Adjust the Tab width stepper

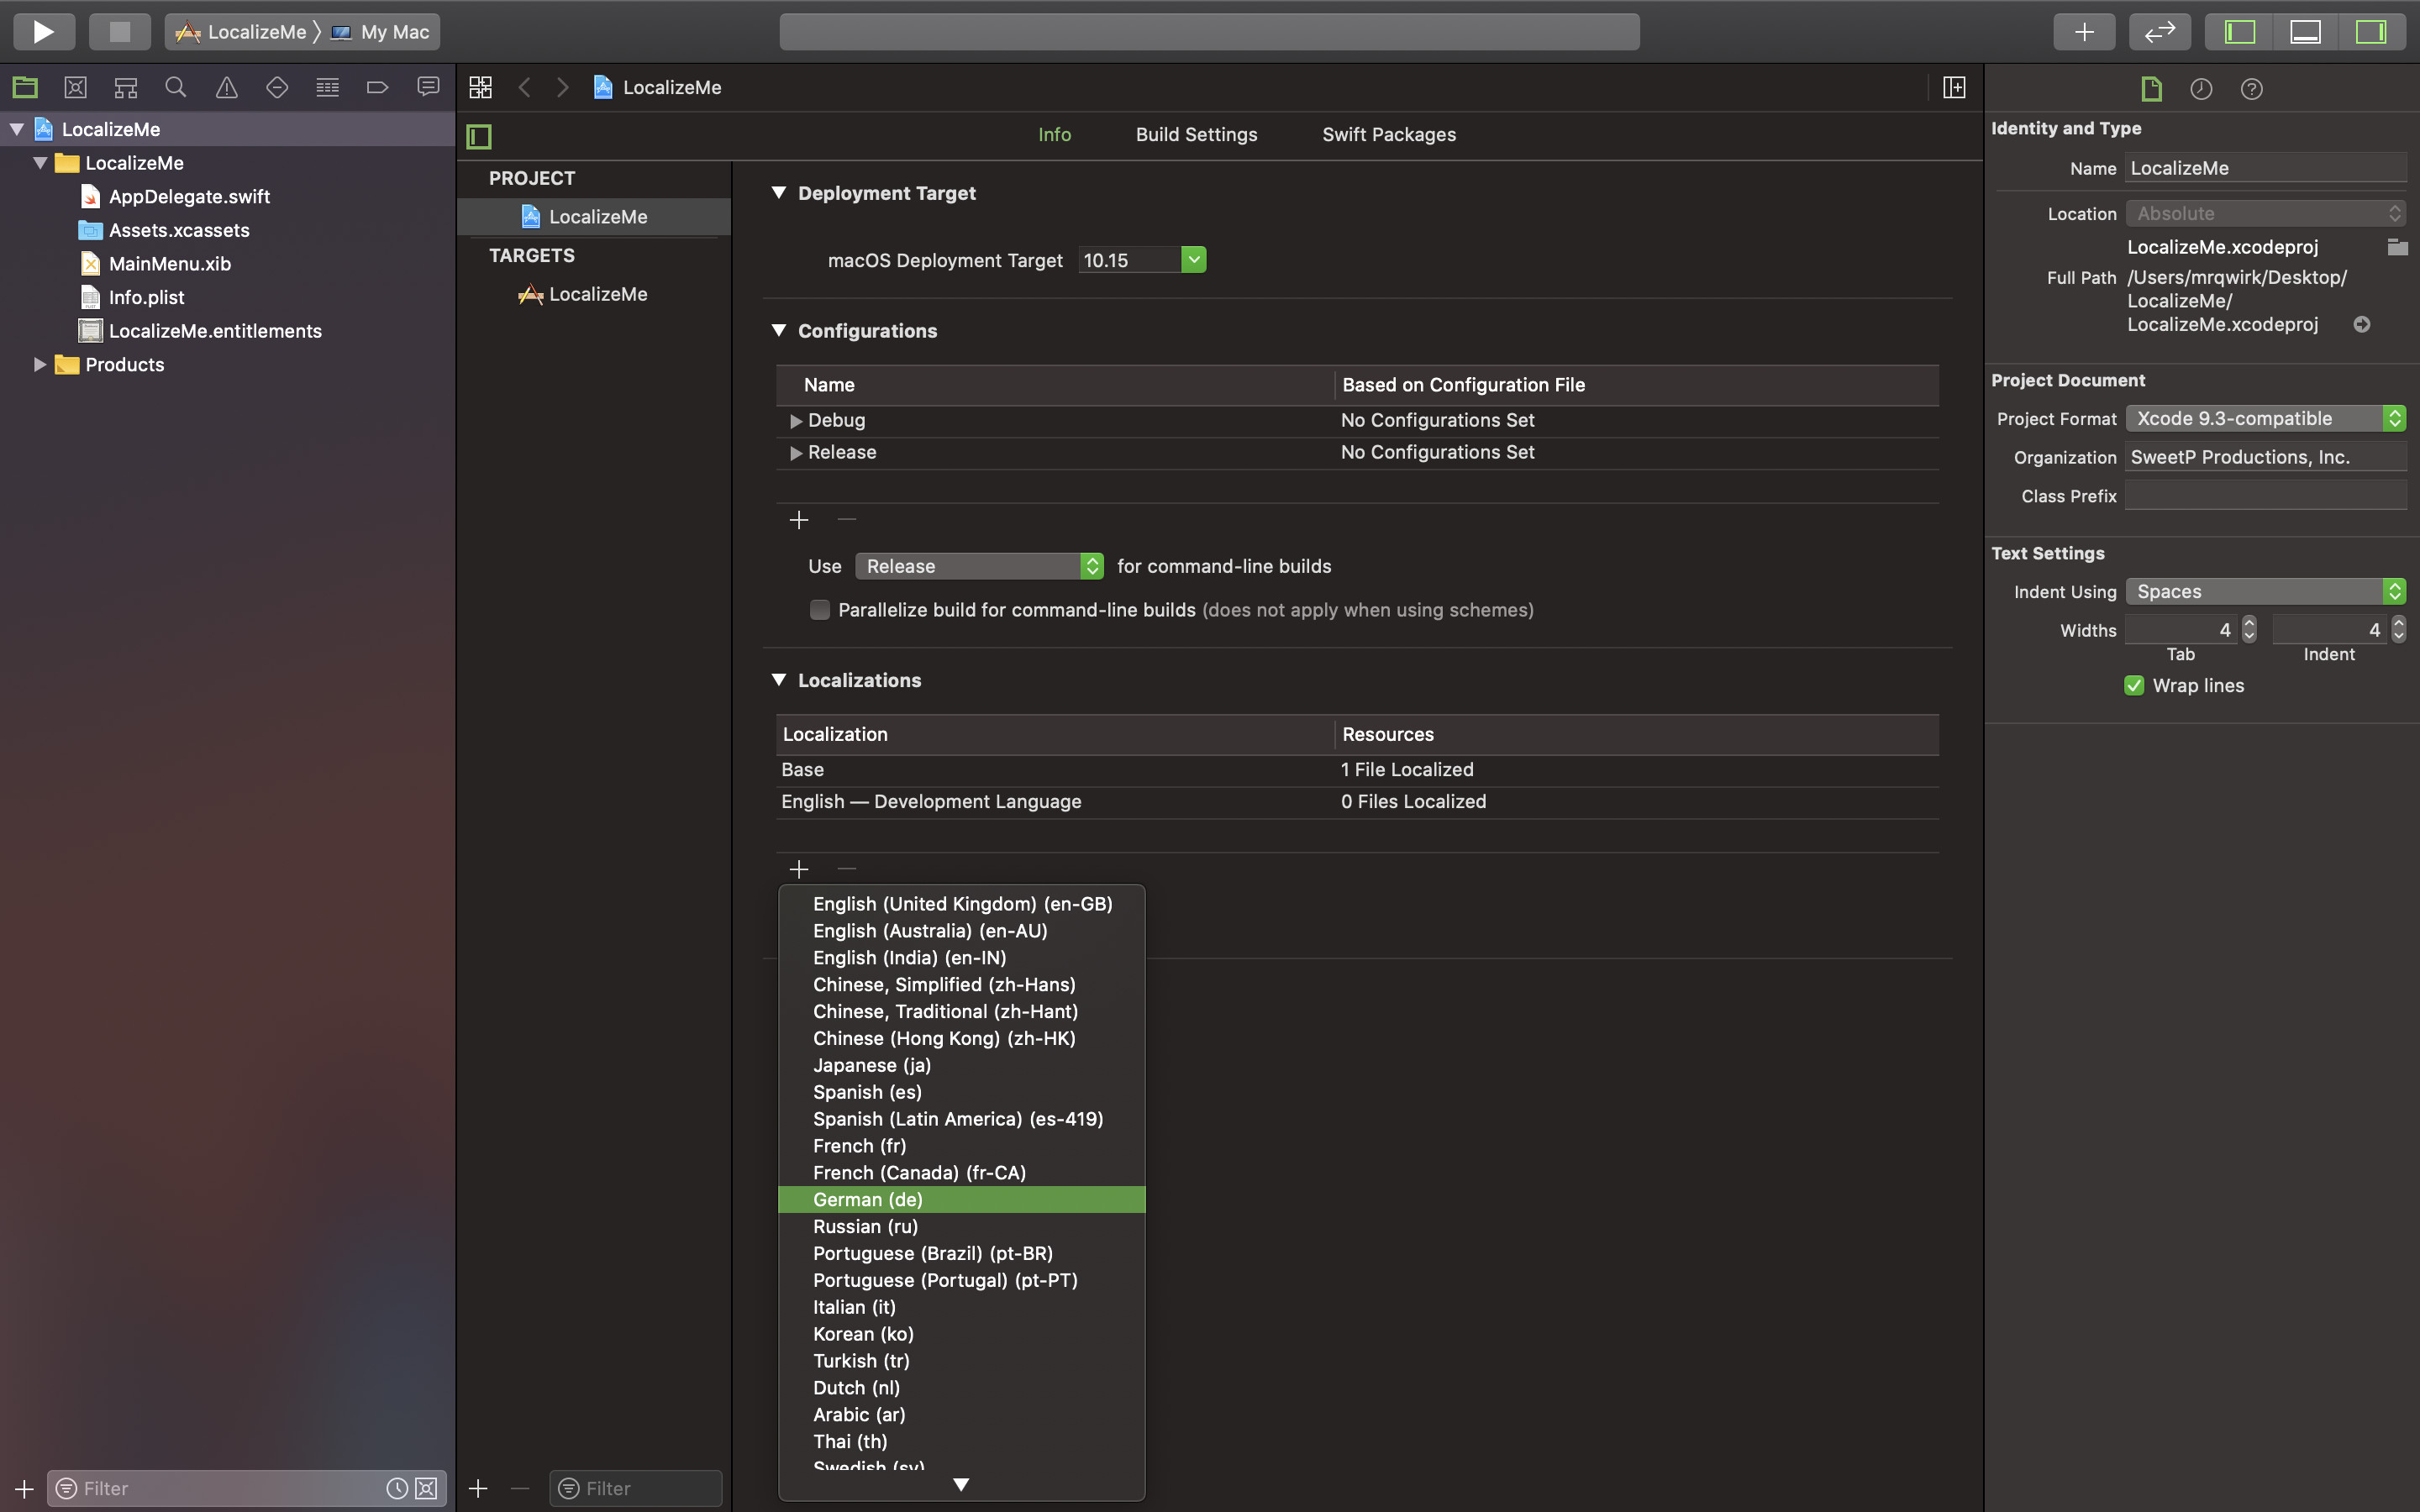pos(2249,629)
